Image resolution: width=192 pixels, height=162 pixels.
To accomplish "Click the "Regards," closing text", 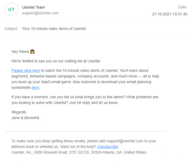I will 19,112.
